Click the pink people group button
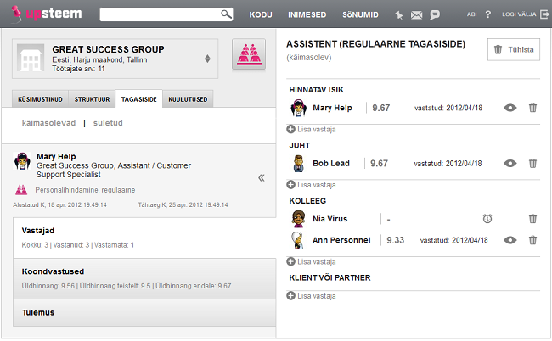 pyautogui.click(x=249, y=54)
